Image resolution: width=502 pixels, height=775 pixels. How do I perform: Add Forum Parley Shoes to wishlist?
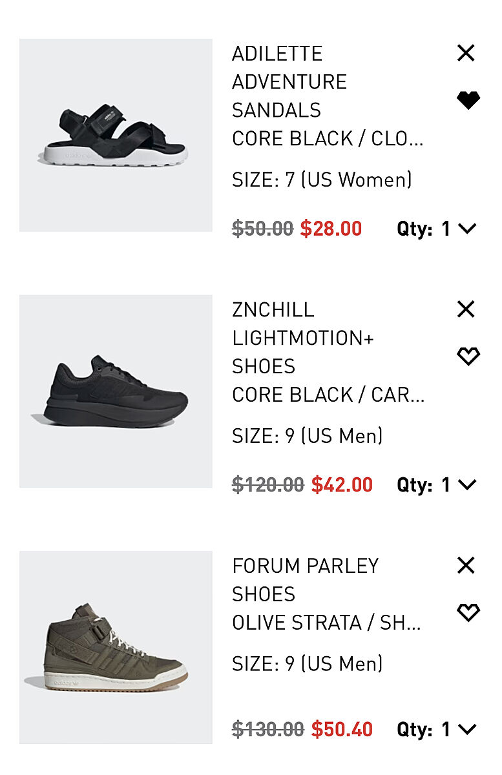tap(468, 612)
